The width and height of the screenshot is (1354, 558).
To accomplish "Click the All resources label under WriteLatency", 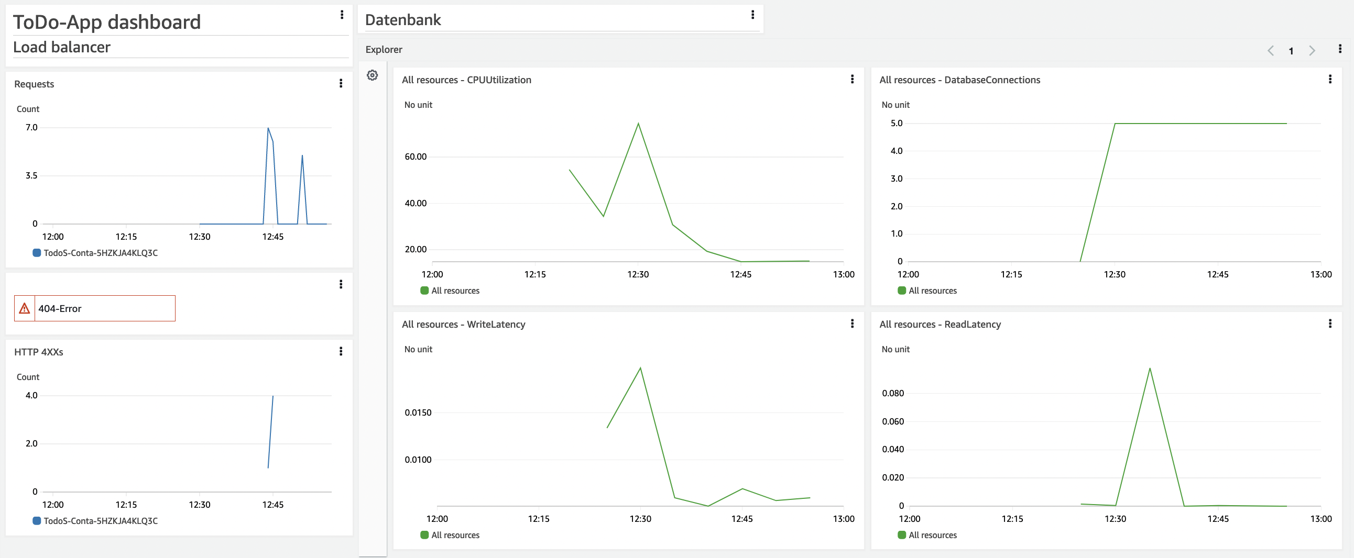I will click(455, 535).
